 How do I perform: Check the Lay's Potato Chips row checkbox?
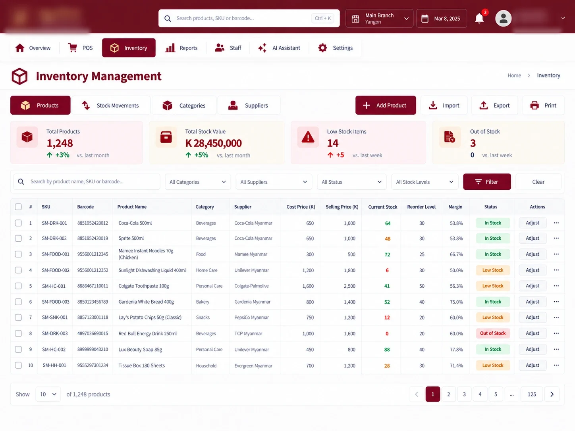click(18, 317)
